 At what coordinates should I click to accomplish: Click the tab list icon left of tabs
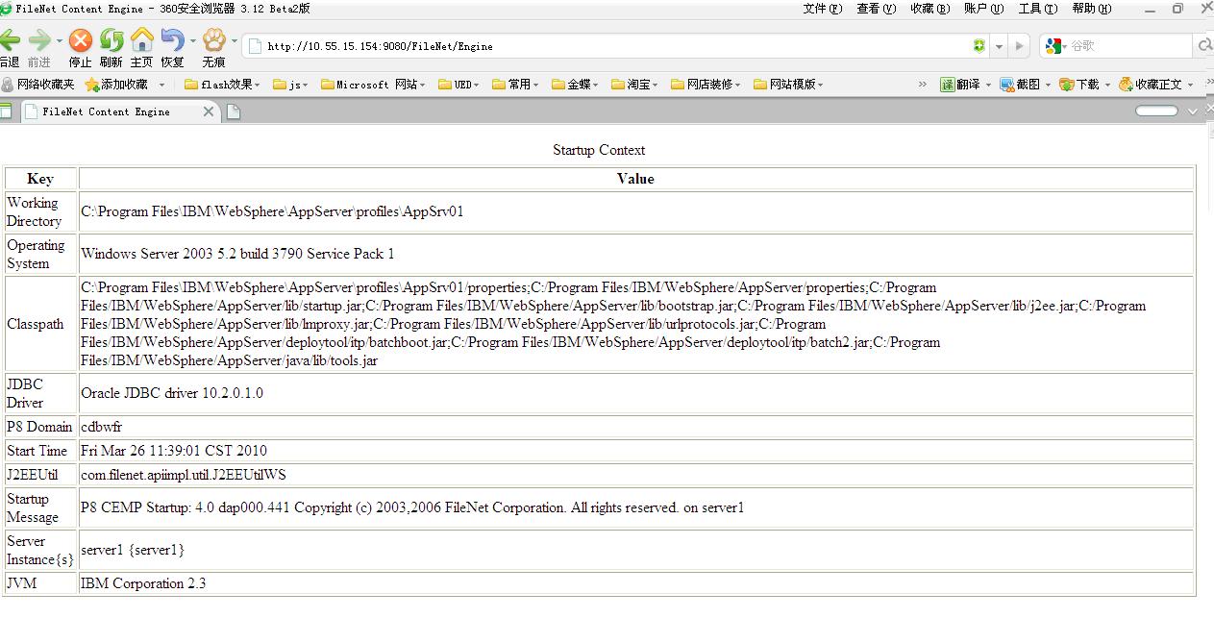pyautogui.click(x=6, y=111)
